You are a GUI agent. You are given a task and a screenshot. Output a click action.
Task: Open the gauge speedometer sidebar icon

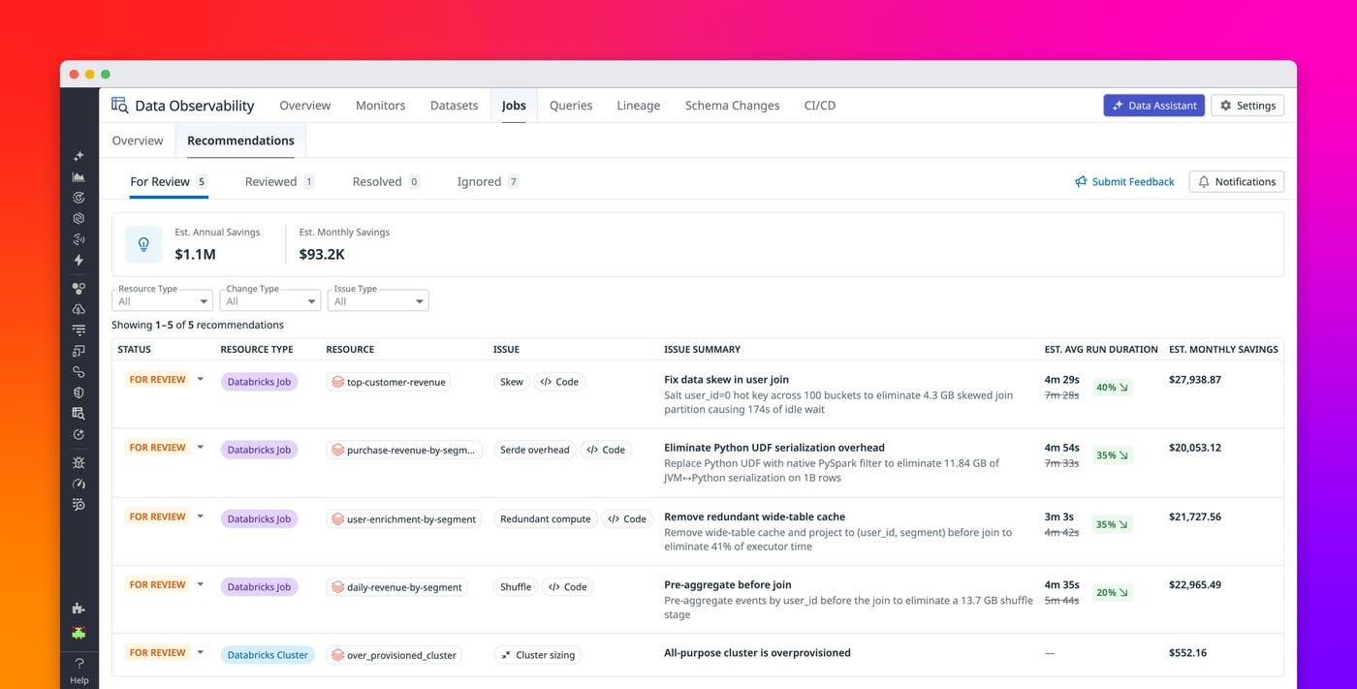pos(79,484)
